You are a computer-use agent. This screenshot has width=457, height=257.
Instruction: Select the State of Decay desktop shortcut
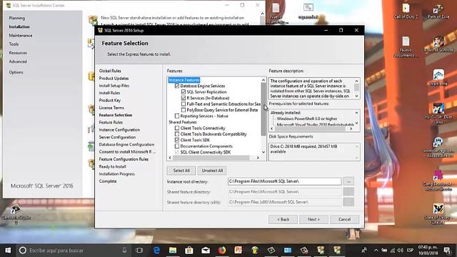438,214
